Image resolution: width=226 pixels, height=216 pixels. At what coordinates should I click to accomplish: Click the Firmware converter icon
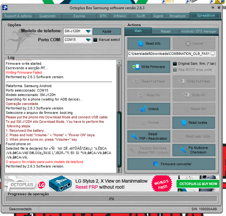156,164
